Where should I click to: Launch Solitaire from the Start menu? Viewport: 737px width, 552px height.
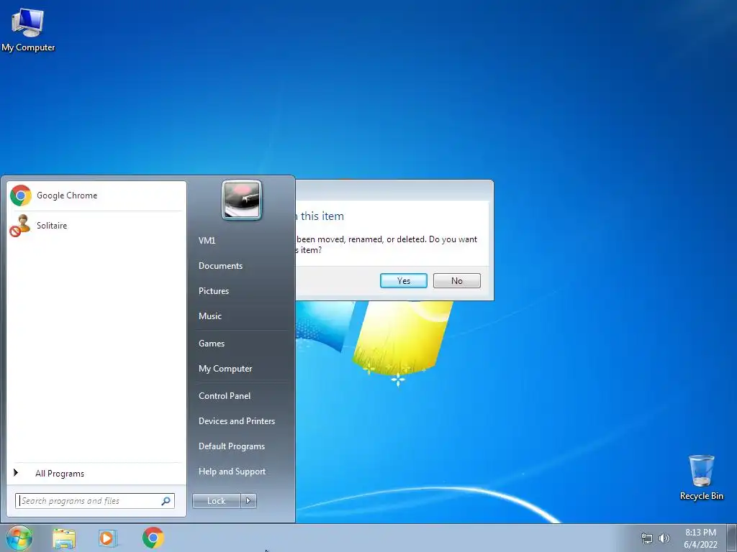click(96, 225)
